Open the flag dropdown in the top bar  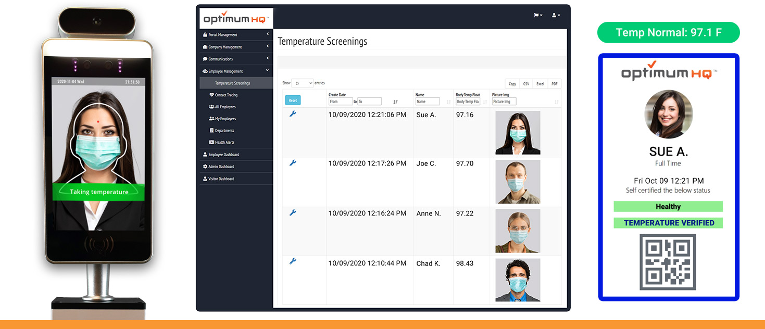538,15
